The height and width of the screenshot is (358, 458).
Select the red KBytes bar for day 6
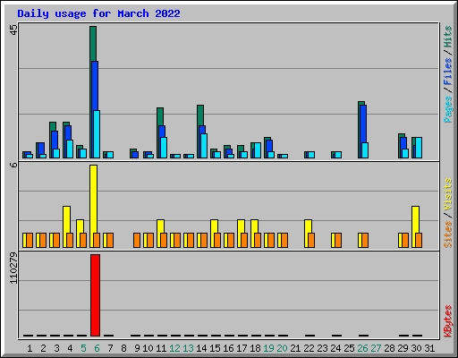tap(95, 295)
